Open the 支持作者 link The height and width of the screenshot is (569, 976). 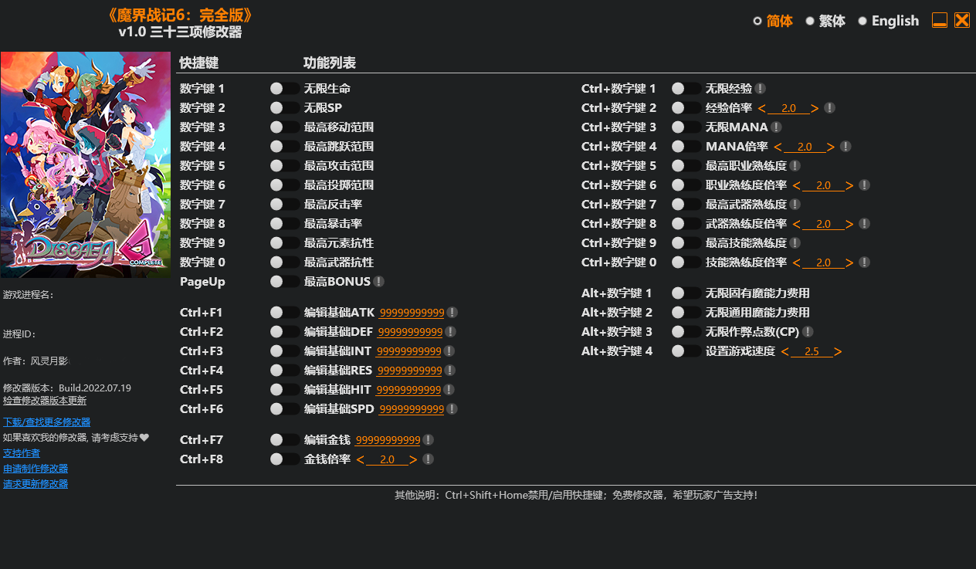(x=21, y=452)
